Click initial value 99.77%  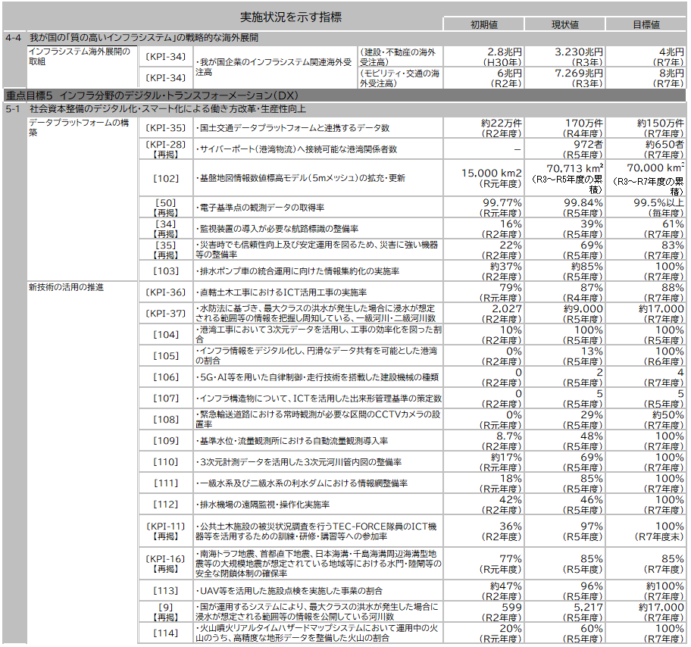(502, 203)
